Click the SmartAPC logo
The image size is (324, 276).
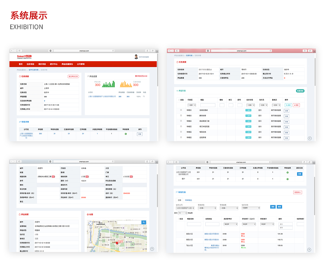tap(24, 57)
